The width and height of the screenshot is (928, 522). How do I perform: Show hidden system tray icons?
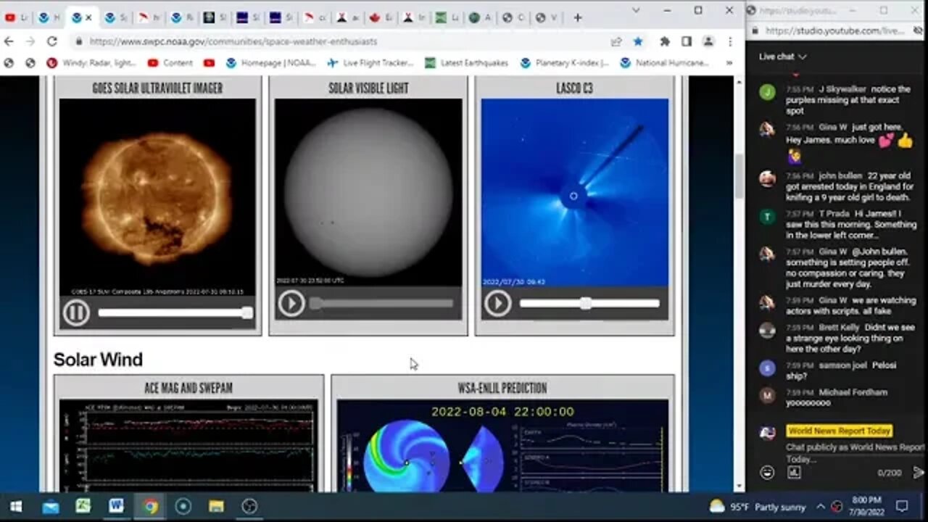pos(820,506)
